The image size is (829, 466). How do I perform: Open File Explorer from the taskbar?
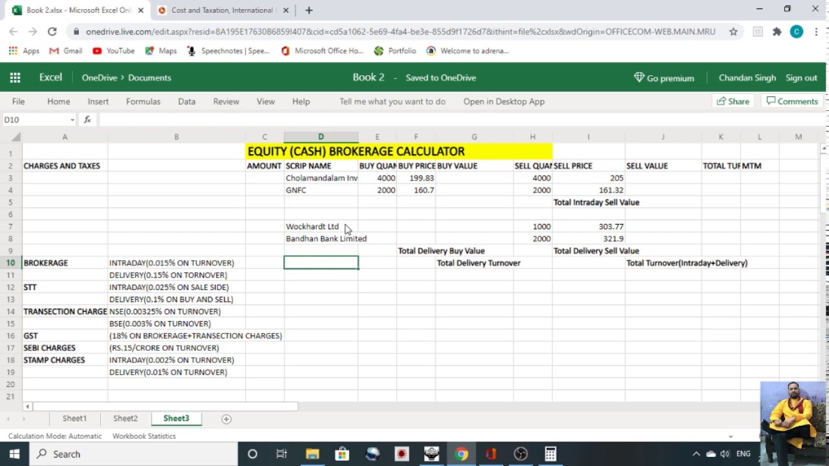312,454
